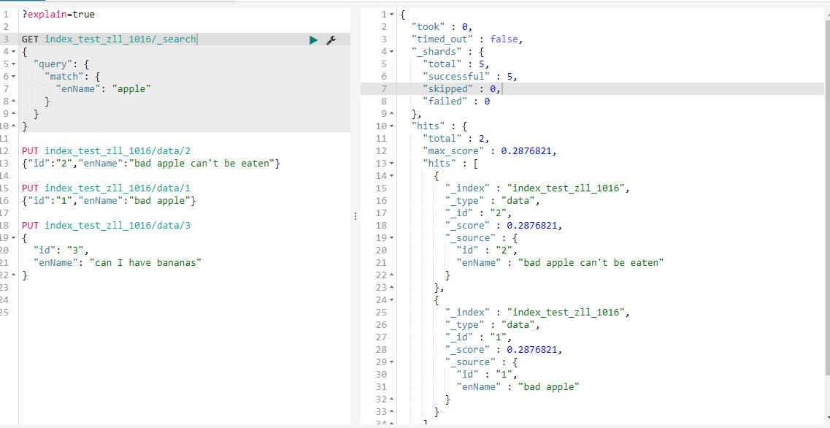This screenshot has height=428, width=830.
Task: Click "_index" value on response line 15
Action: tap(565, 188)
